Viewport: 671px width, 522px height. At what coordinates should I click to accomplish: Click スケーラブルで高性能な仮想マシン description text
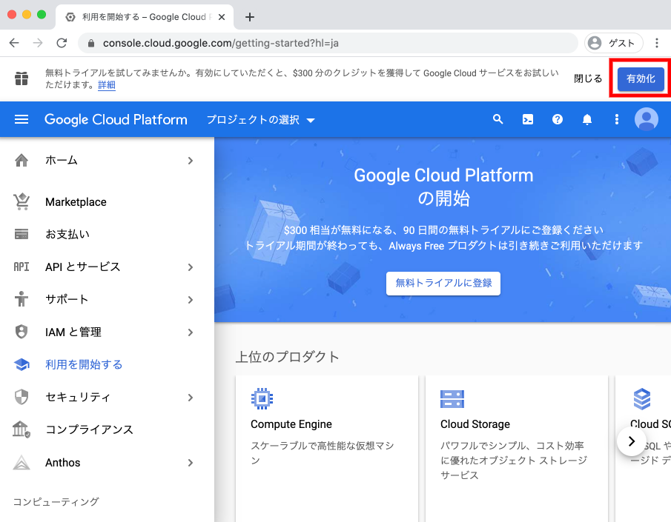[323, 452]
